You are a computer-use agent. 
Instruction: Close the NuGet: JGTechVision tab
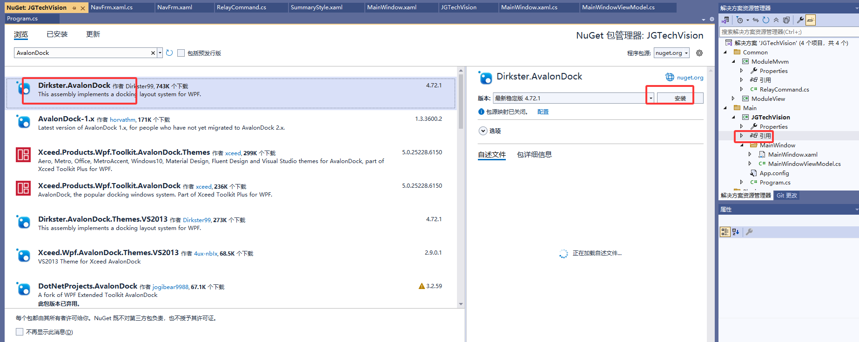click(x=83, y=8)
